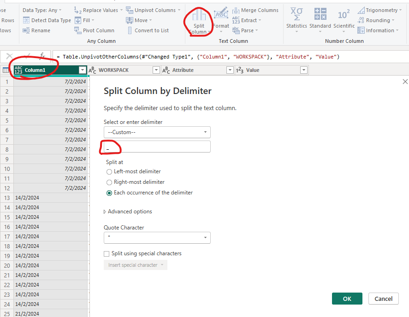The height and width of the screenshot is (317, 409).
Task: Open the delimiter selection dropdown
Action: [x=157, y=132]
